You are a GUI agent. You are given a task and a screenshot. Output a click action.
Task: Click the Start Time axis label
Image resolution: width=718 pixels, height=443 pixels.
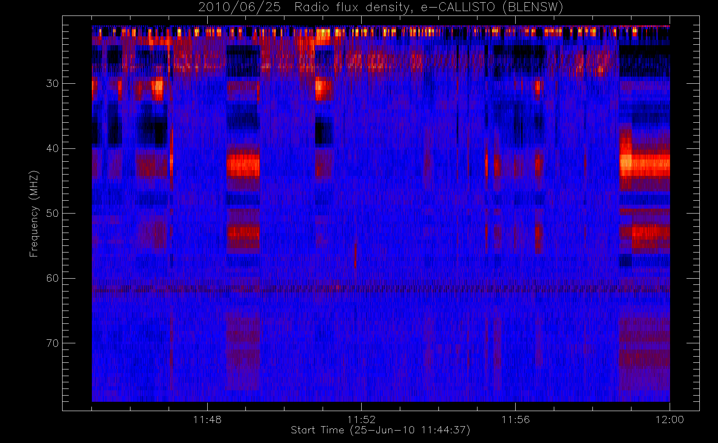(381, 430)
